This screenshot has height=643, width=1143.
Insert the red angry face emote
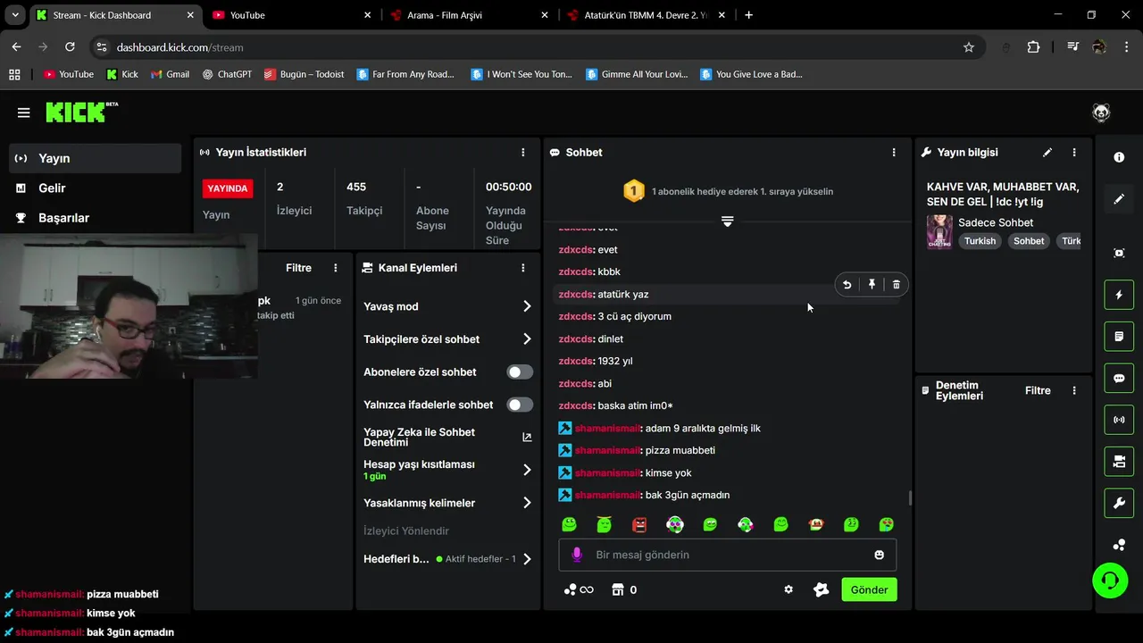(x=639, y=524)
